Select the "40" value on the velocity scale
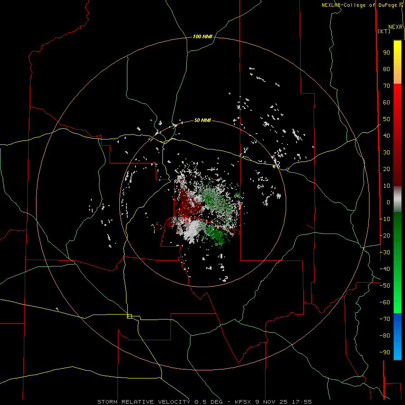The height and width of the screenshot is (405, 405). pos(387,136)
